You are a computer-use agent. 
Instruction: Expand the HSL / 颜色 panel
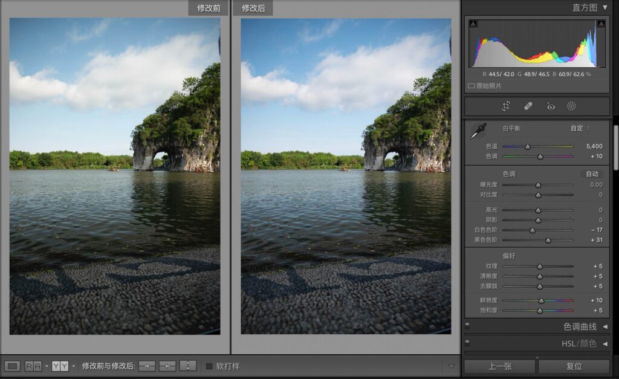tap(604, 343)
